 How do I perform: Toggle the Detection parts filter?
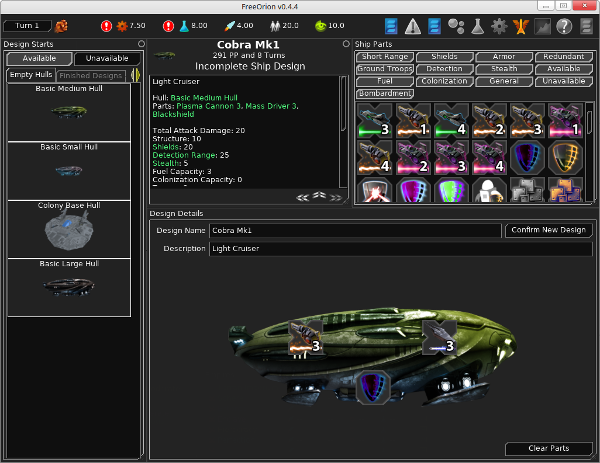coord(444,69)
